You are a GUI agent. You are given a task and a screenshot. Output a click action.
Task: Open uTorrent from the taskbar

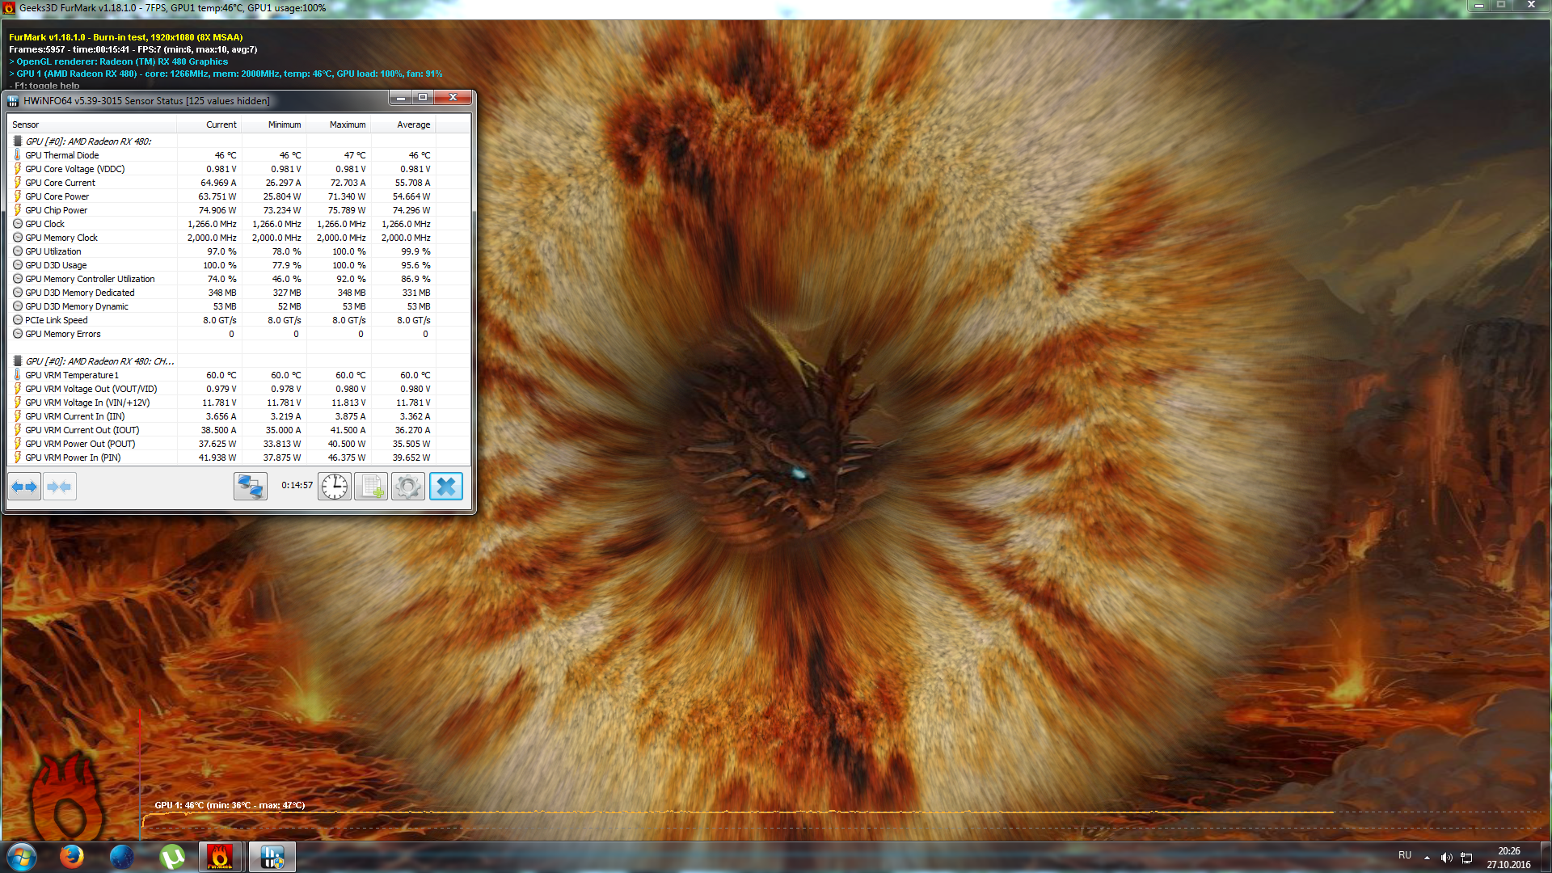tap(171, 857)
